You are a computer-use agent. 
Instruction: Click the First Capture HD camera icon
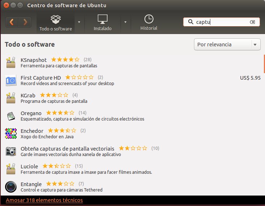[11, 80]
